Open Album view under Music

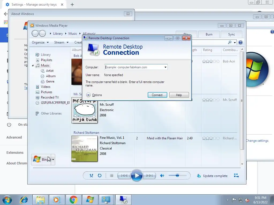[x=48, y=76]
